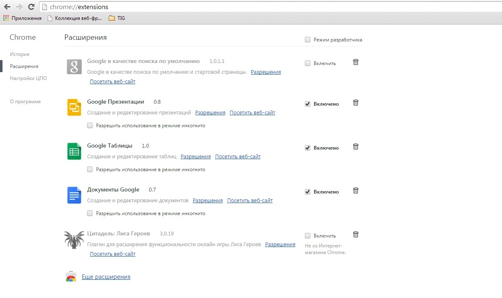502x298 pixels.
Task: Open the TIG bookmarks folder
Action: [x=117, y=18]
